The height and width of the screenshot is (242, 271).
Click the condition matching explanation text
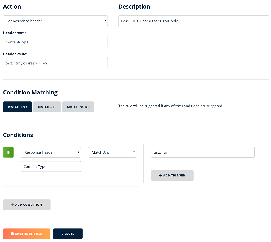coord(171,106)
